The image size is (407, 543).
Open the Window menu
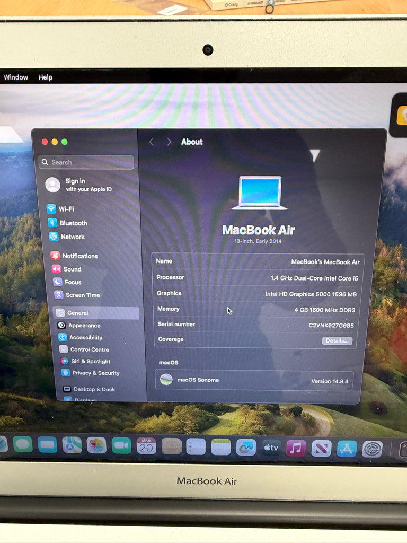16,77
